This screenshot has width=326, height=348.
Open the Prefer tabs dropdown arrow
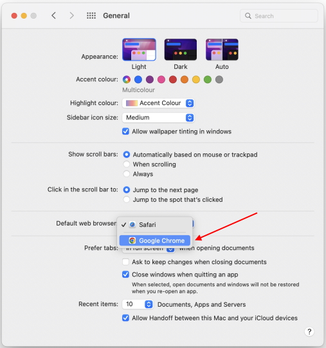coord(170,249)
